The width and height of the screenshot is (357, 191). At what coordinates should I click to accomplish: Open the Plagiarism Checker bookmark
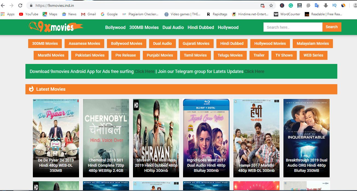(140, 14)
